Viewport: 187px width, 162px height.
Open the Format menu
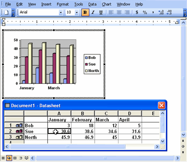[63, 4]
